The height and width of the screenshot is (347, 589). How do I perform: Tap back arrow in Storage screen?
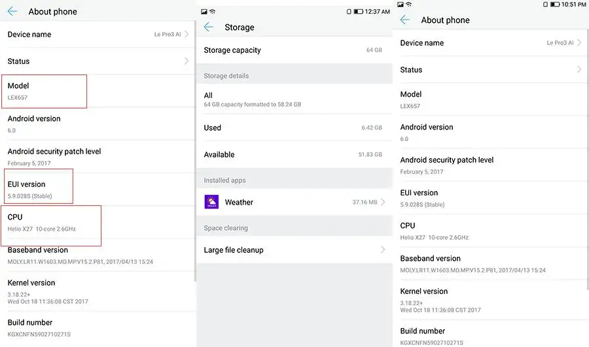(x=209, y=27)
